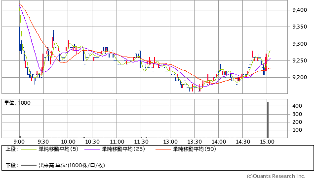Click the 出来高 単位:(1000株/口/枚) legend text
Screen dimensions: 315x178
[72, 165]
